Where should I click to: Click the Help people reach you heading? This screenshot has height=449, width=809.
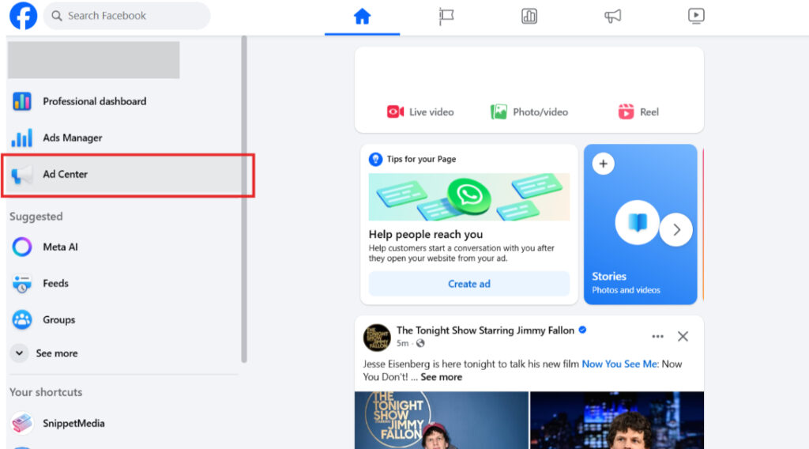pos(426,234)
